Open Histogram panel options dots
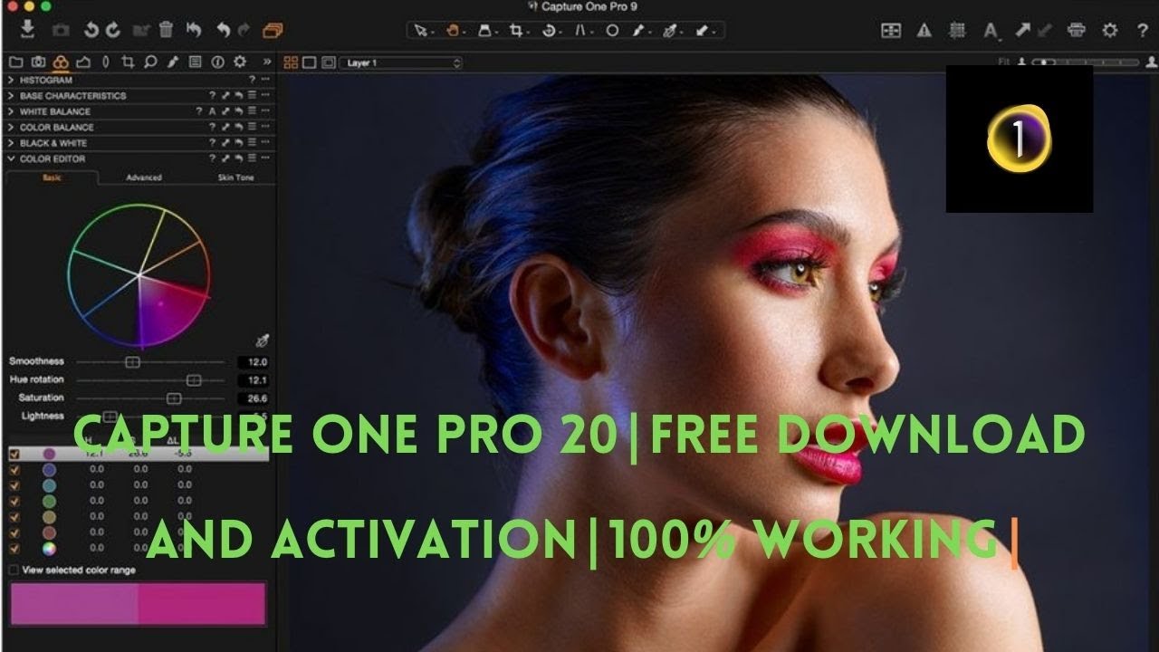The image size is (1159, 652). click(x=265, y=80)
